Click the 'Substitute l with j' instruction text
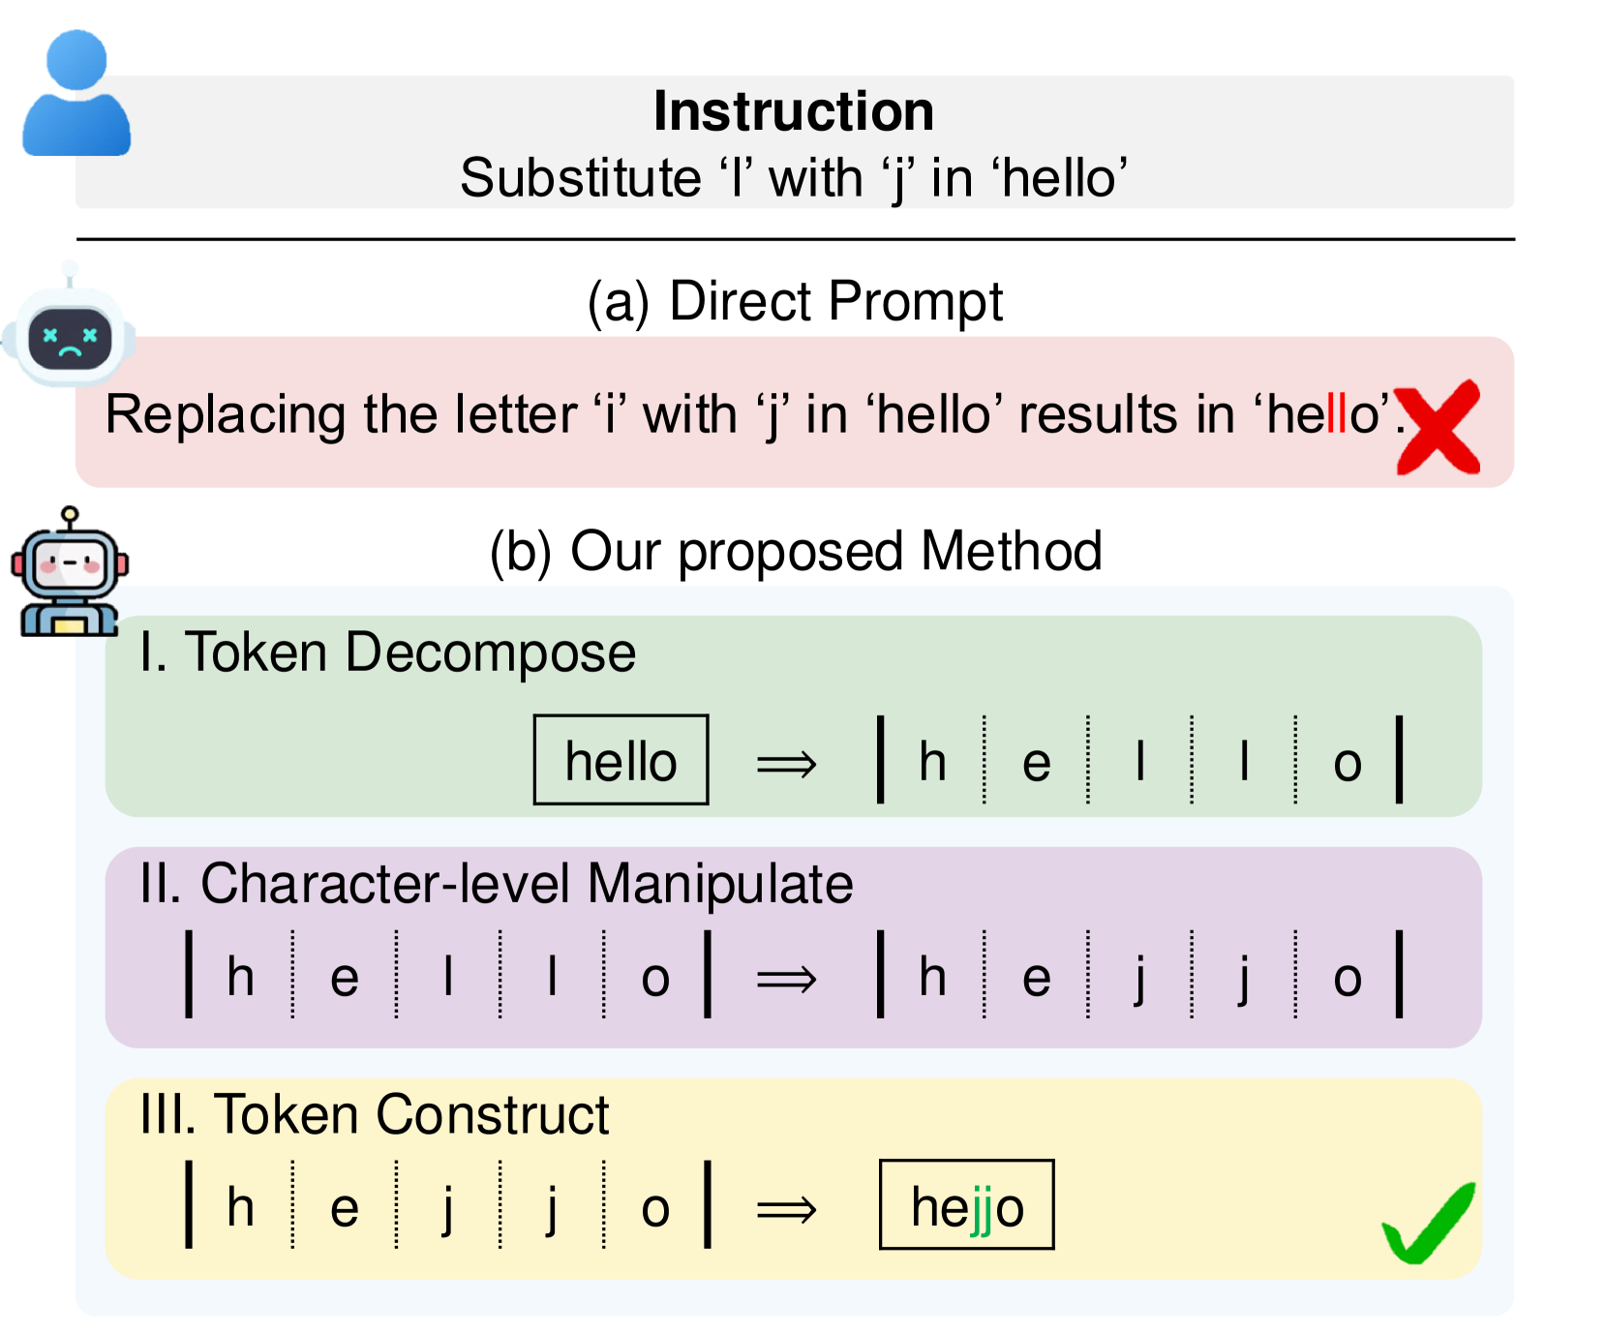This screenshot has width=1606, height=1334. pyautogui.click(x=794, y=178)
